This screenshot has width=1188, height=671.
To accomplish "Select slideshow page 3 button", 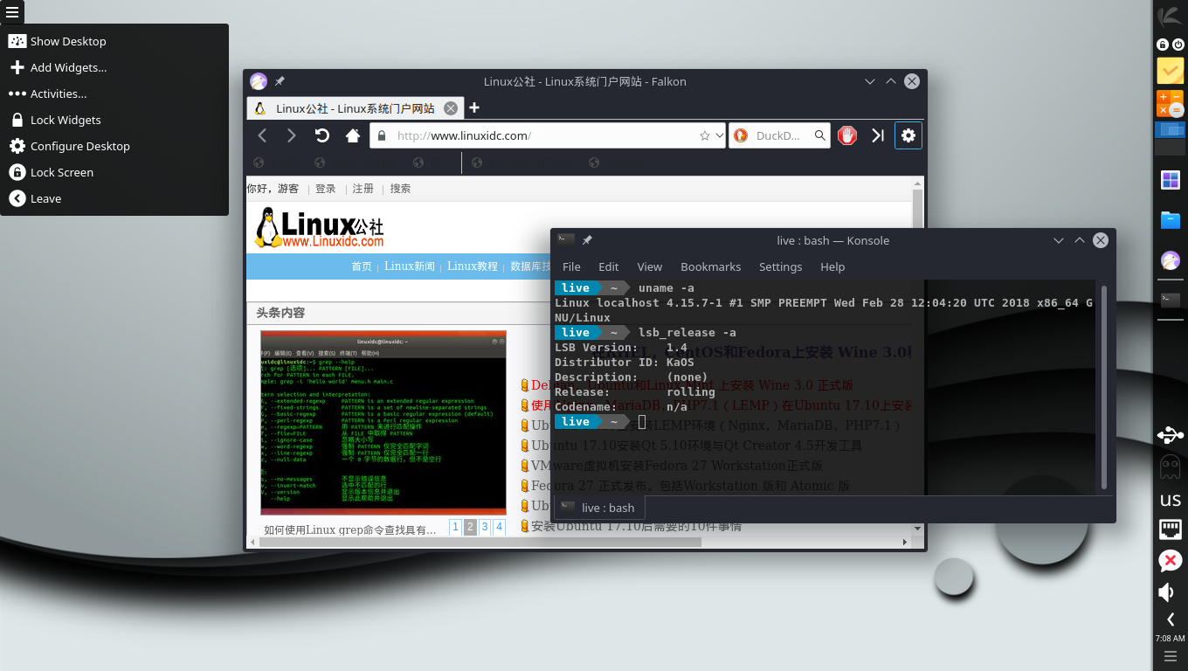I will (x=485, y=527).
